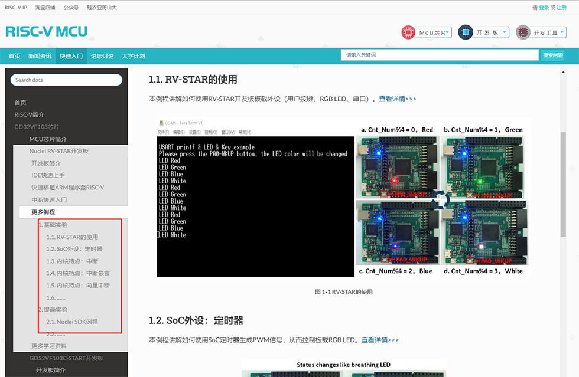Click the White LED board photo

[x=485, y=232]
